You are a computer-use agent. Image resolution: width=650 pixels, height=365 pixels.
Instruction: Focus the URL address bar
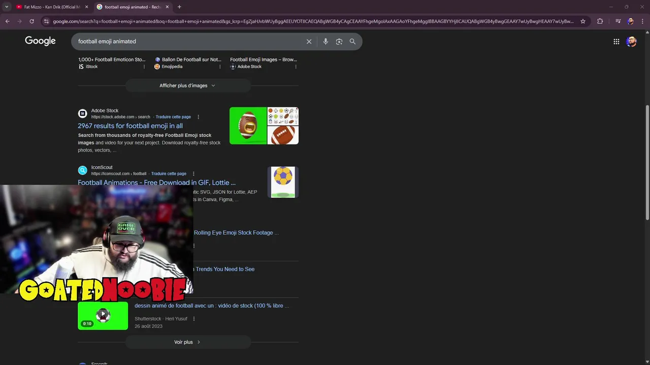[313, 21]
